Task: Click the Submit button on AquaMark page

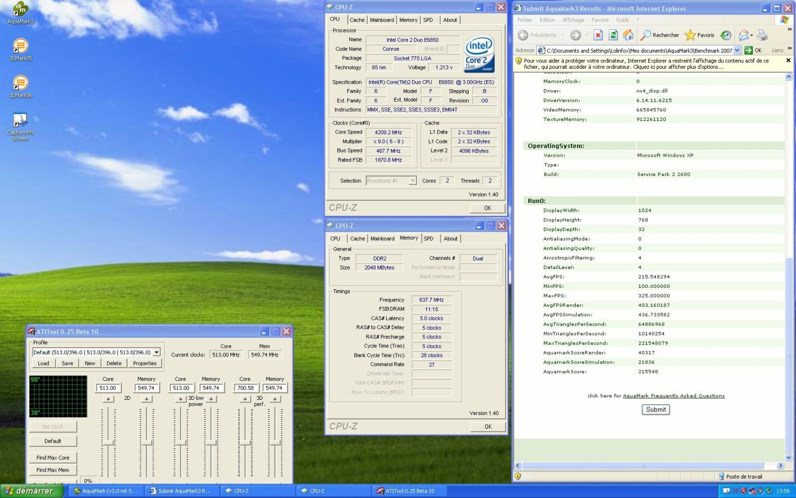Action: tap(656, 409)
